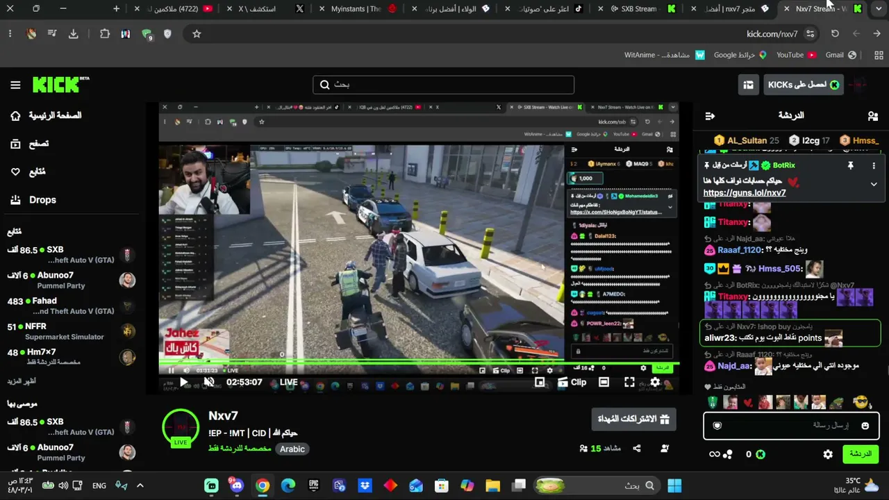Play the stream video
This screenshot has height=500, width=889.
(x=184, y=383)
